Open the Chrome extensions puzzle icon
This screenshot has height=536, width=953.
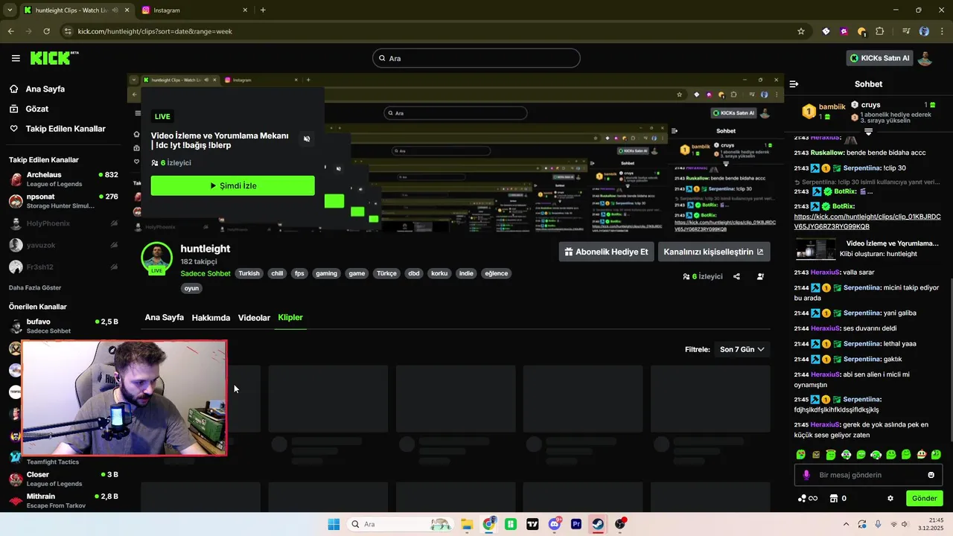pyautogui.click(x=880, y=31)
